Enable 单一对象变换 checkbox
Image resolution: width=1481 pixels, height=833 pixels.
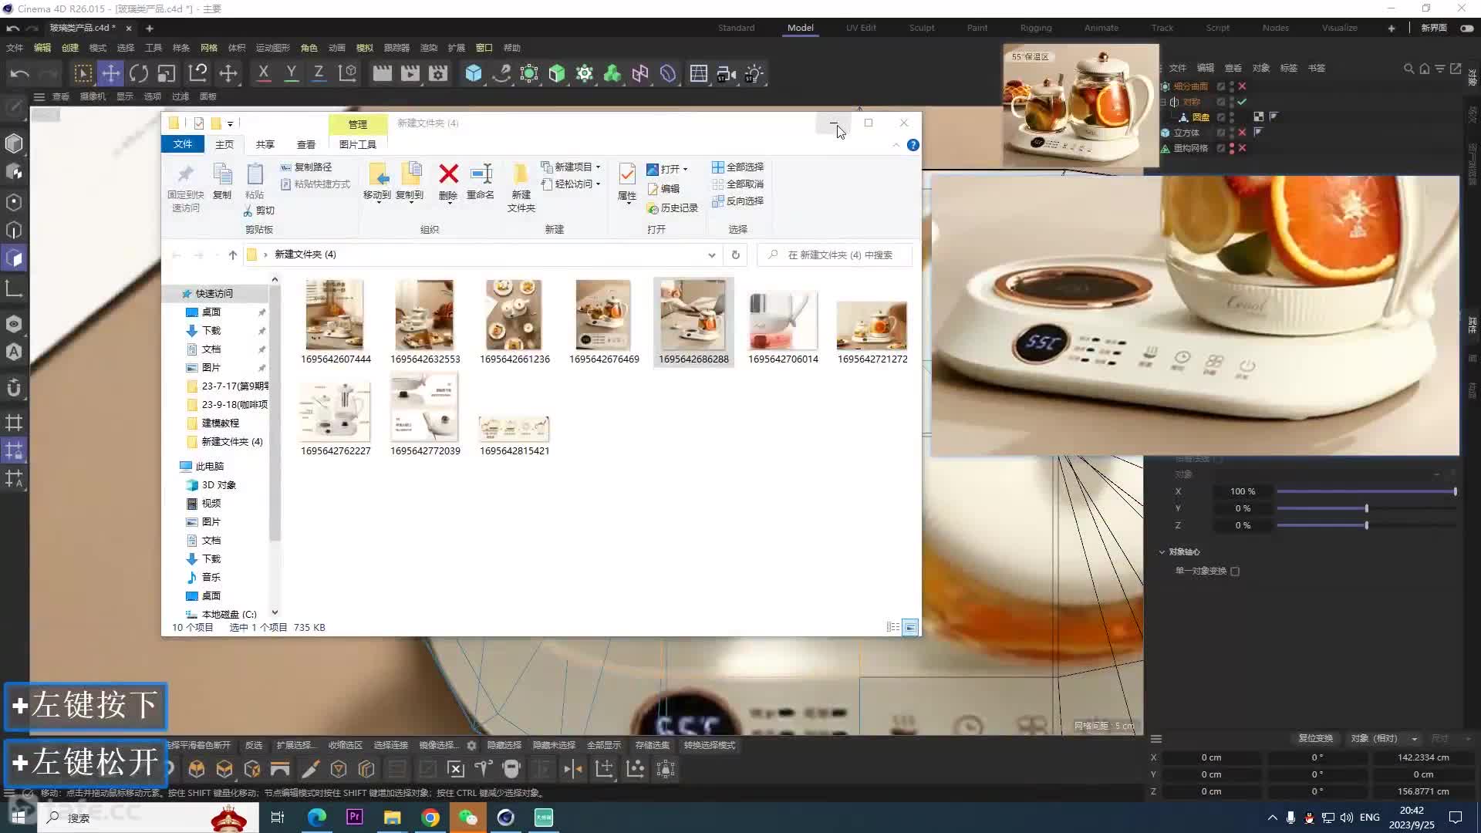pyautogui.click(x=1235, y=572)
